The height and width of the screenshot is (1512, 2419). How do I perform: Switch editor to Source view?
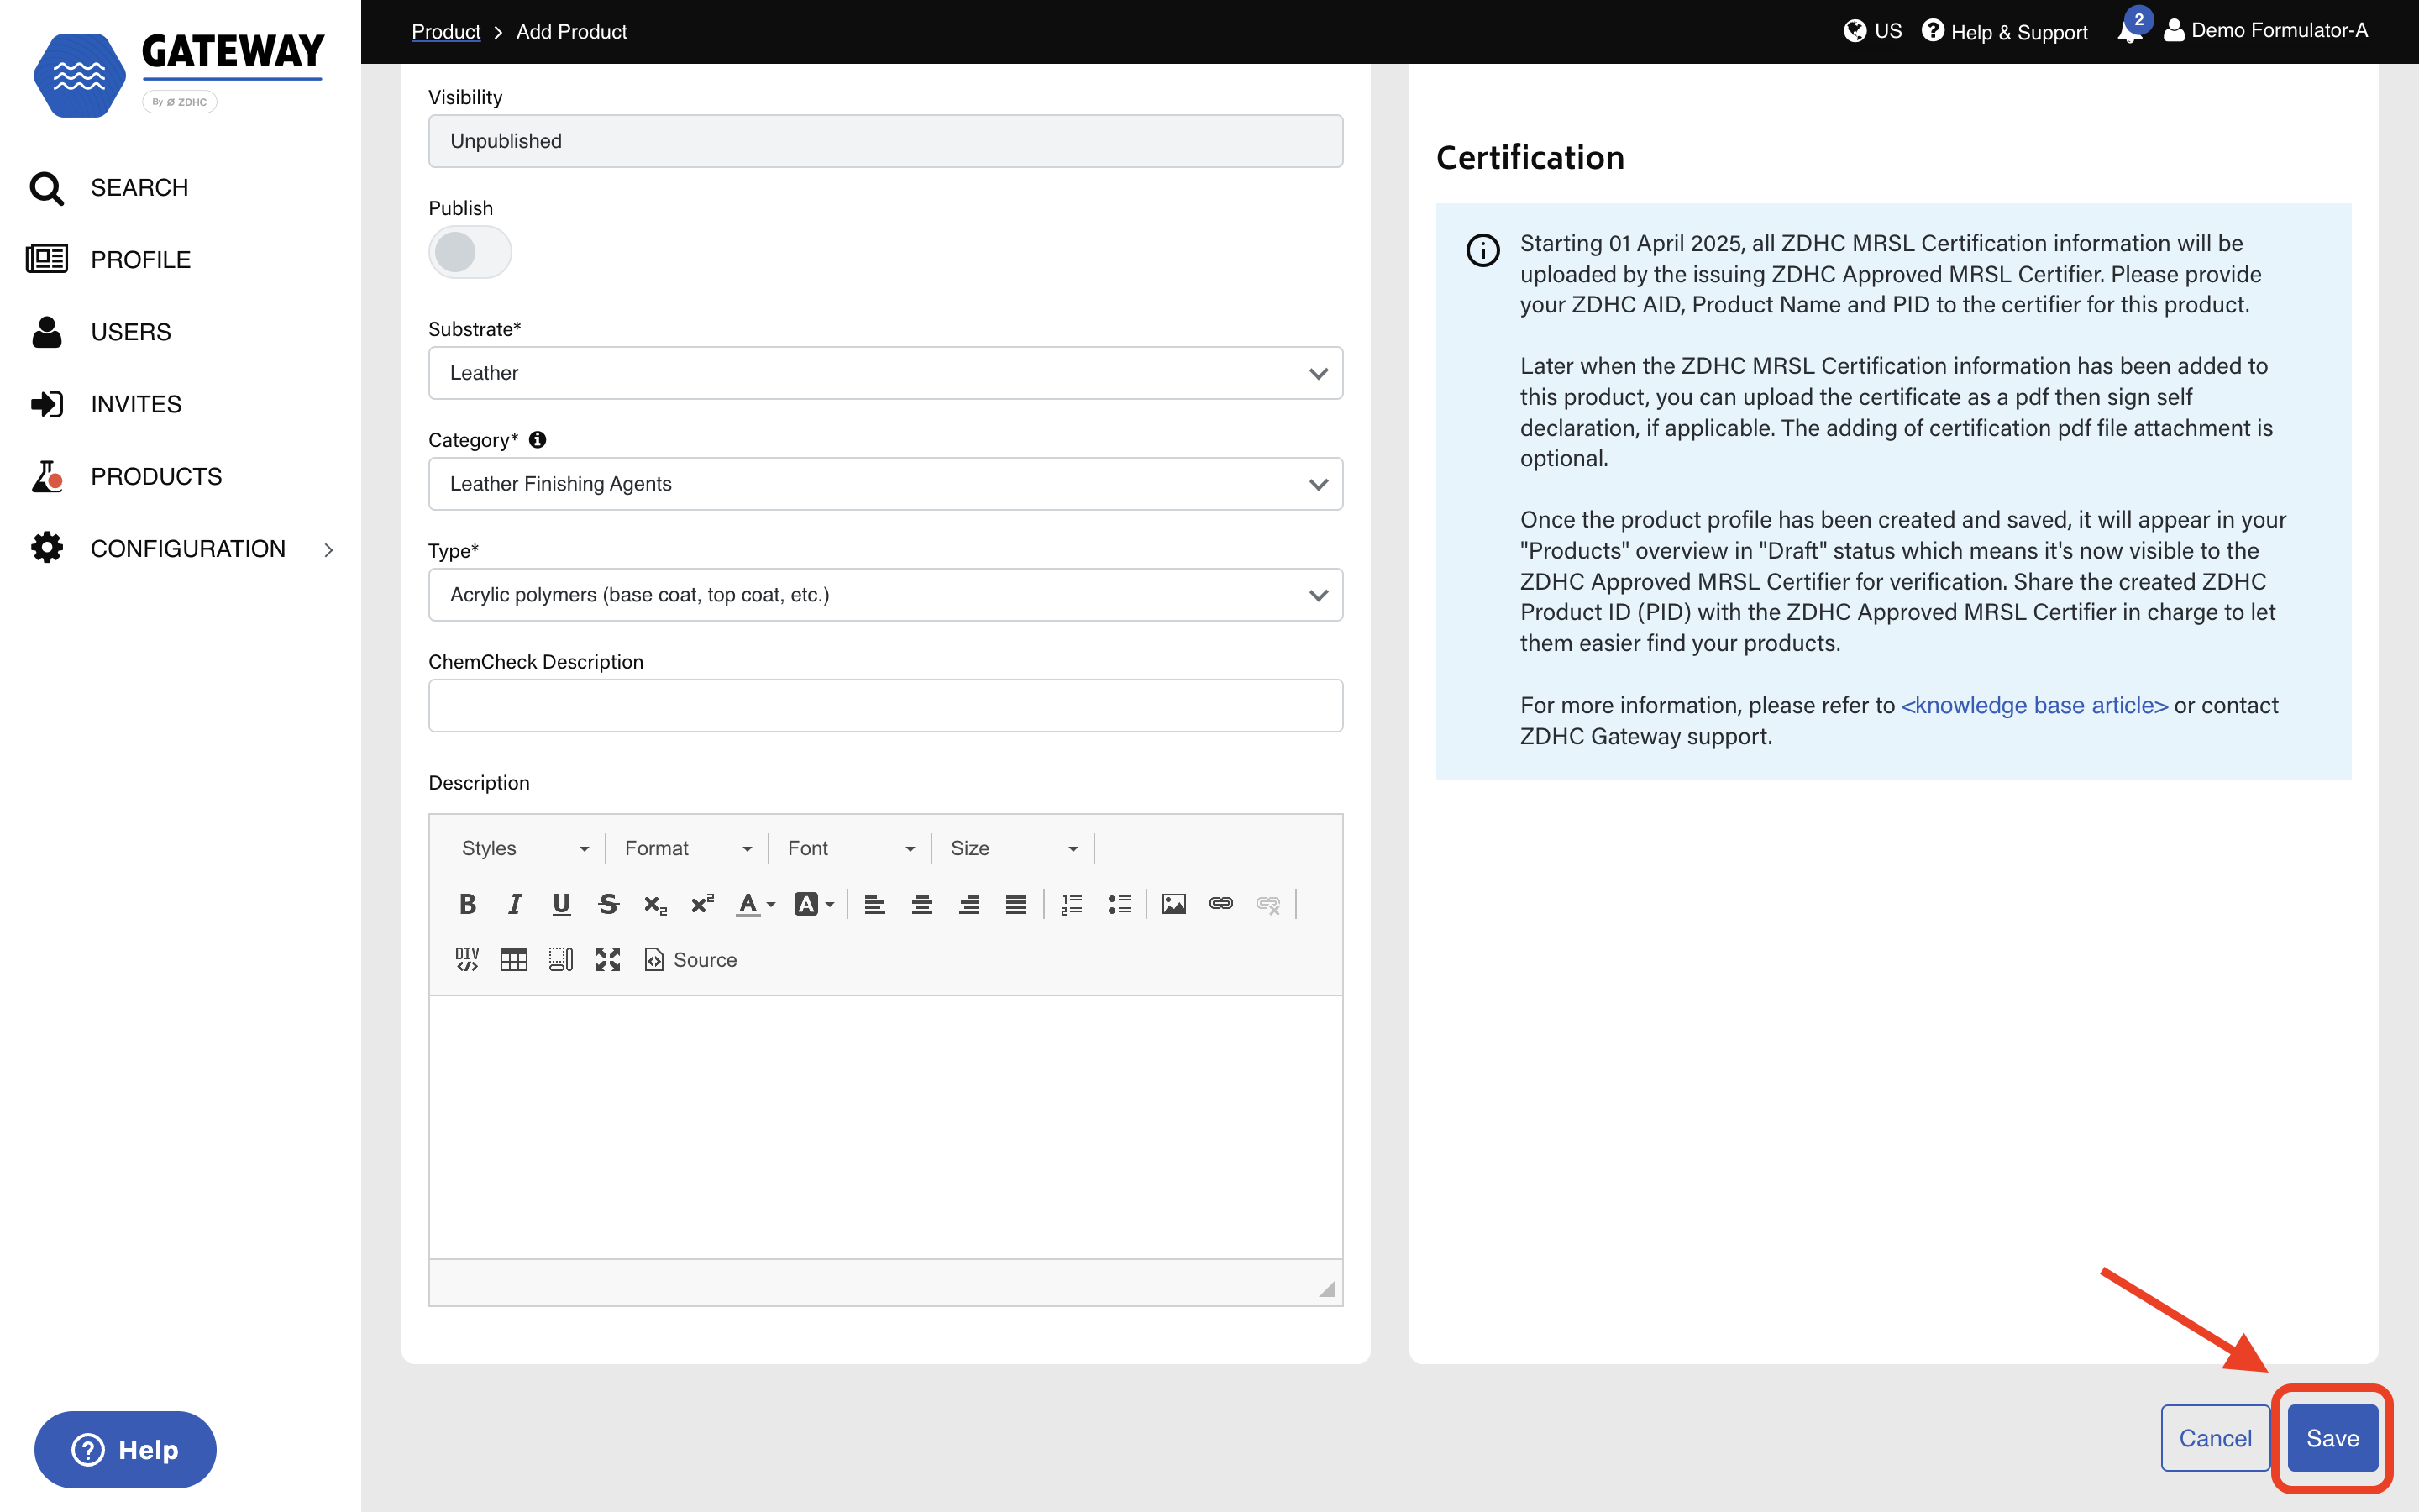pyautogui.click(x=690, y=960)
